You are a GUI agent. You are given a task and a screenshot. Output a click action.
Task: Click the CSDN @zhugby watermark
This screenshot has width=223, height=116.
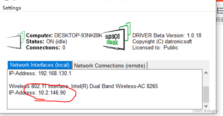coord(205,111)
